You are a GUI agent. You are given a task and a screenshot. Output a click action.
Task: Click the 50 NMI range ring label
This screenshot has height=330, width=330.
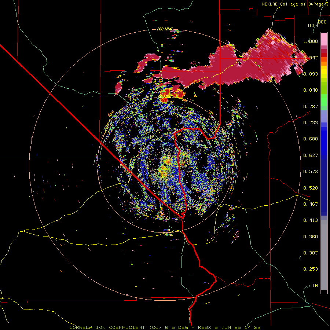[165, 96]
